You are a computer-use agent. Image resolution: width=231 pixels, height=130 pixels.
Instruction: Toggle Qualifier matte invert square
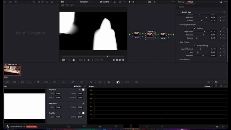click(83, 113)
